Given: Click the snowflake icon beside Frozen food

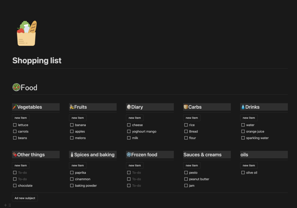Looking at the screenshot, I should pyautogui.click(x=129, y=155).
